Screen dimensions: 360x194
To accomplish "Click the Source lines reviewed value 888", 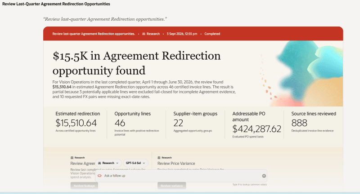I will [299, 123].
